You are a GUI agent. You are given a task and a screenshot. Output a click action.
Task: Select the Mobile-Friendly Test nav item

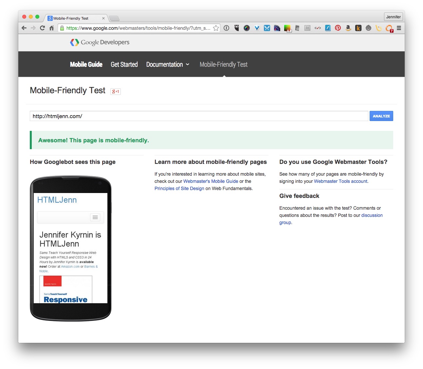tap(224, 64)
